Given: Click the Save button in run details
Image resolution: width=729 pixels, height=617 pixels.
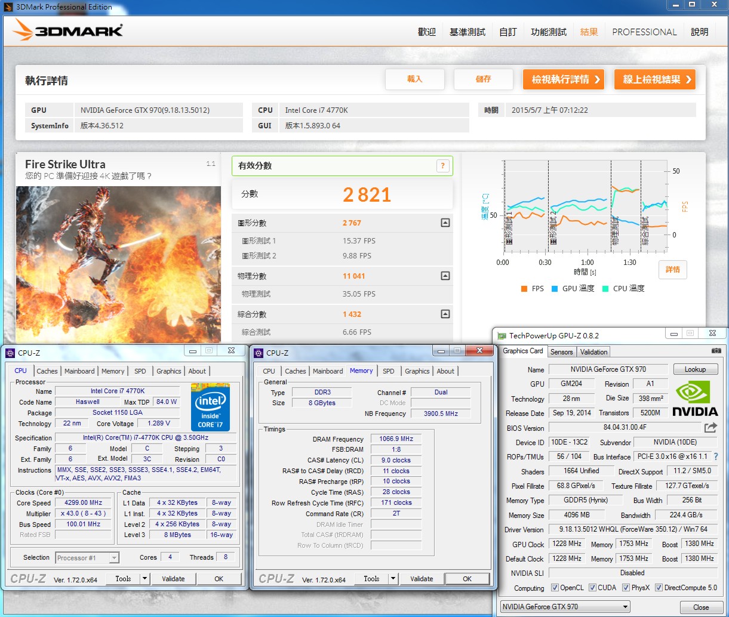Looking at the screenshot, I should (483, 79).
